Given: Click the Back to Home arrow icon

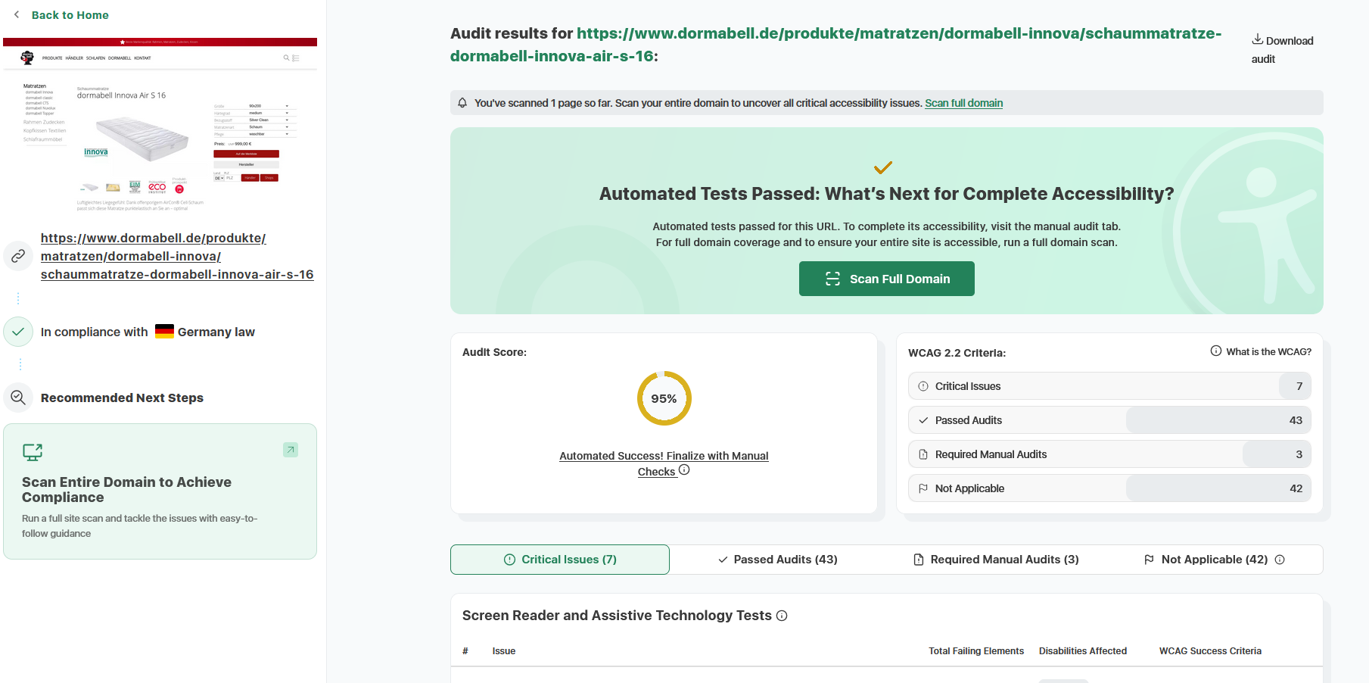Looking at the screenshot, I should tap(17, 15).
